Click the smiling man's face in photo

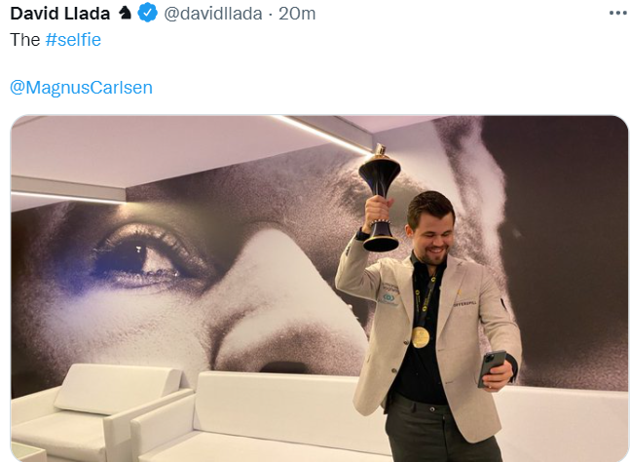pos(432,239)
